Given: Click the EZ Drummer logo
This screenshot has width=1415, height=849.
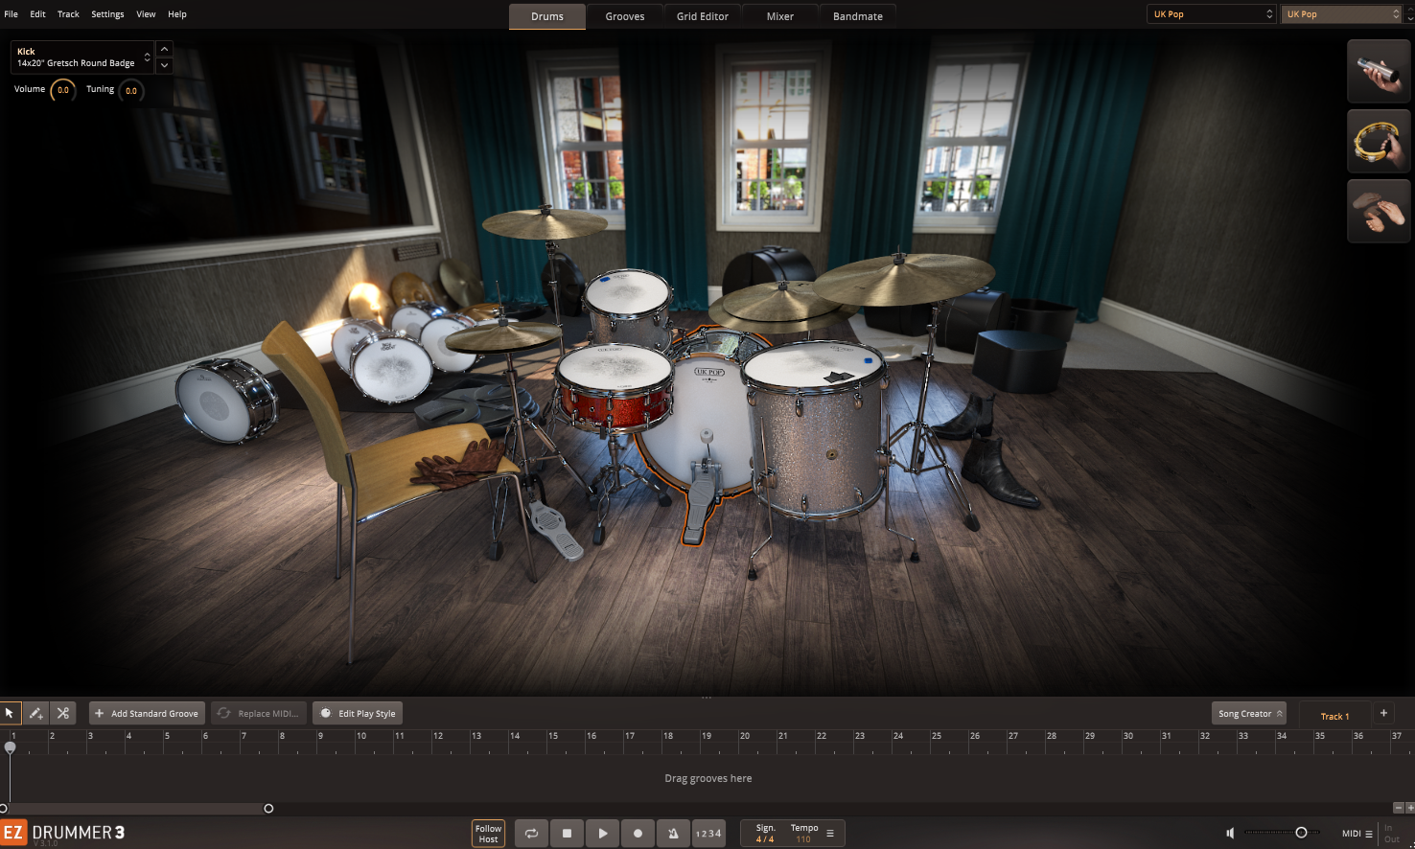Looking at the screenshot, I should pos(63,832).
